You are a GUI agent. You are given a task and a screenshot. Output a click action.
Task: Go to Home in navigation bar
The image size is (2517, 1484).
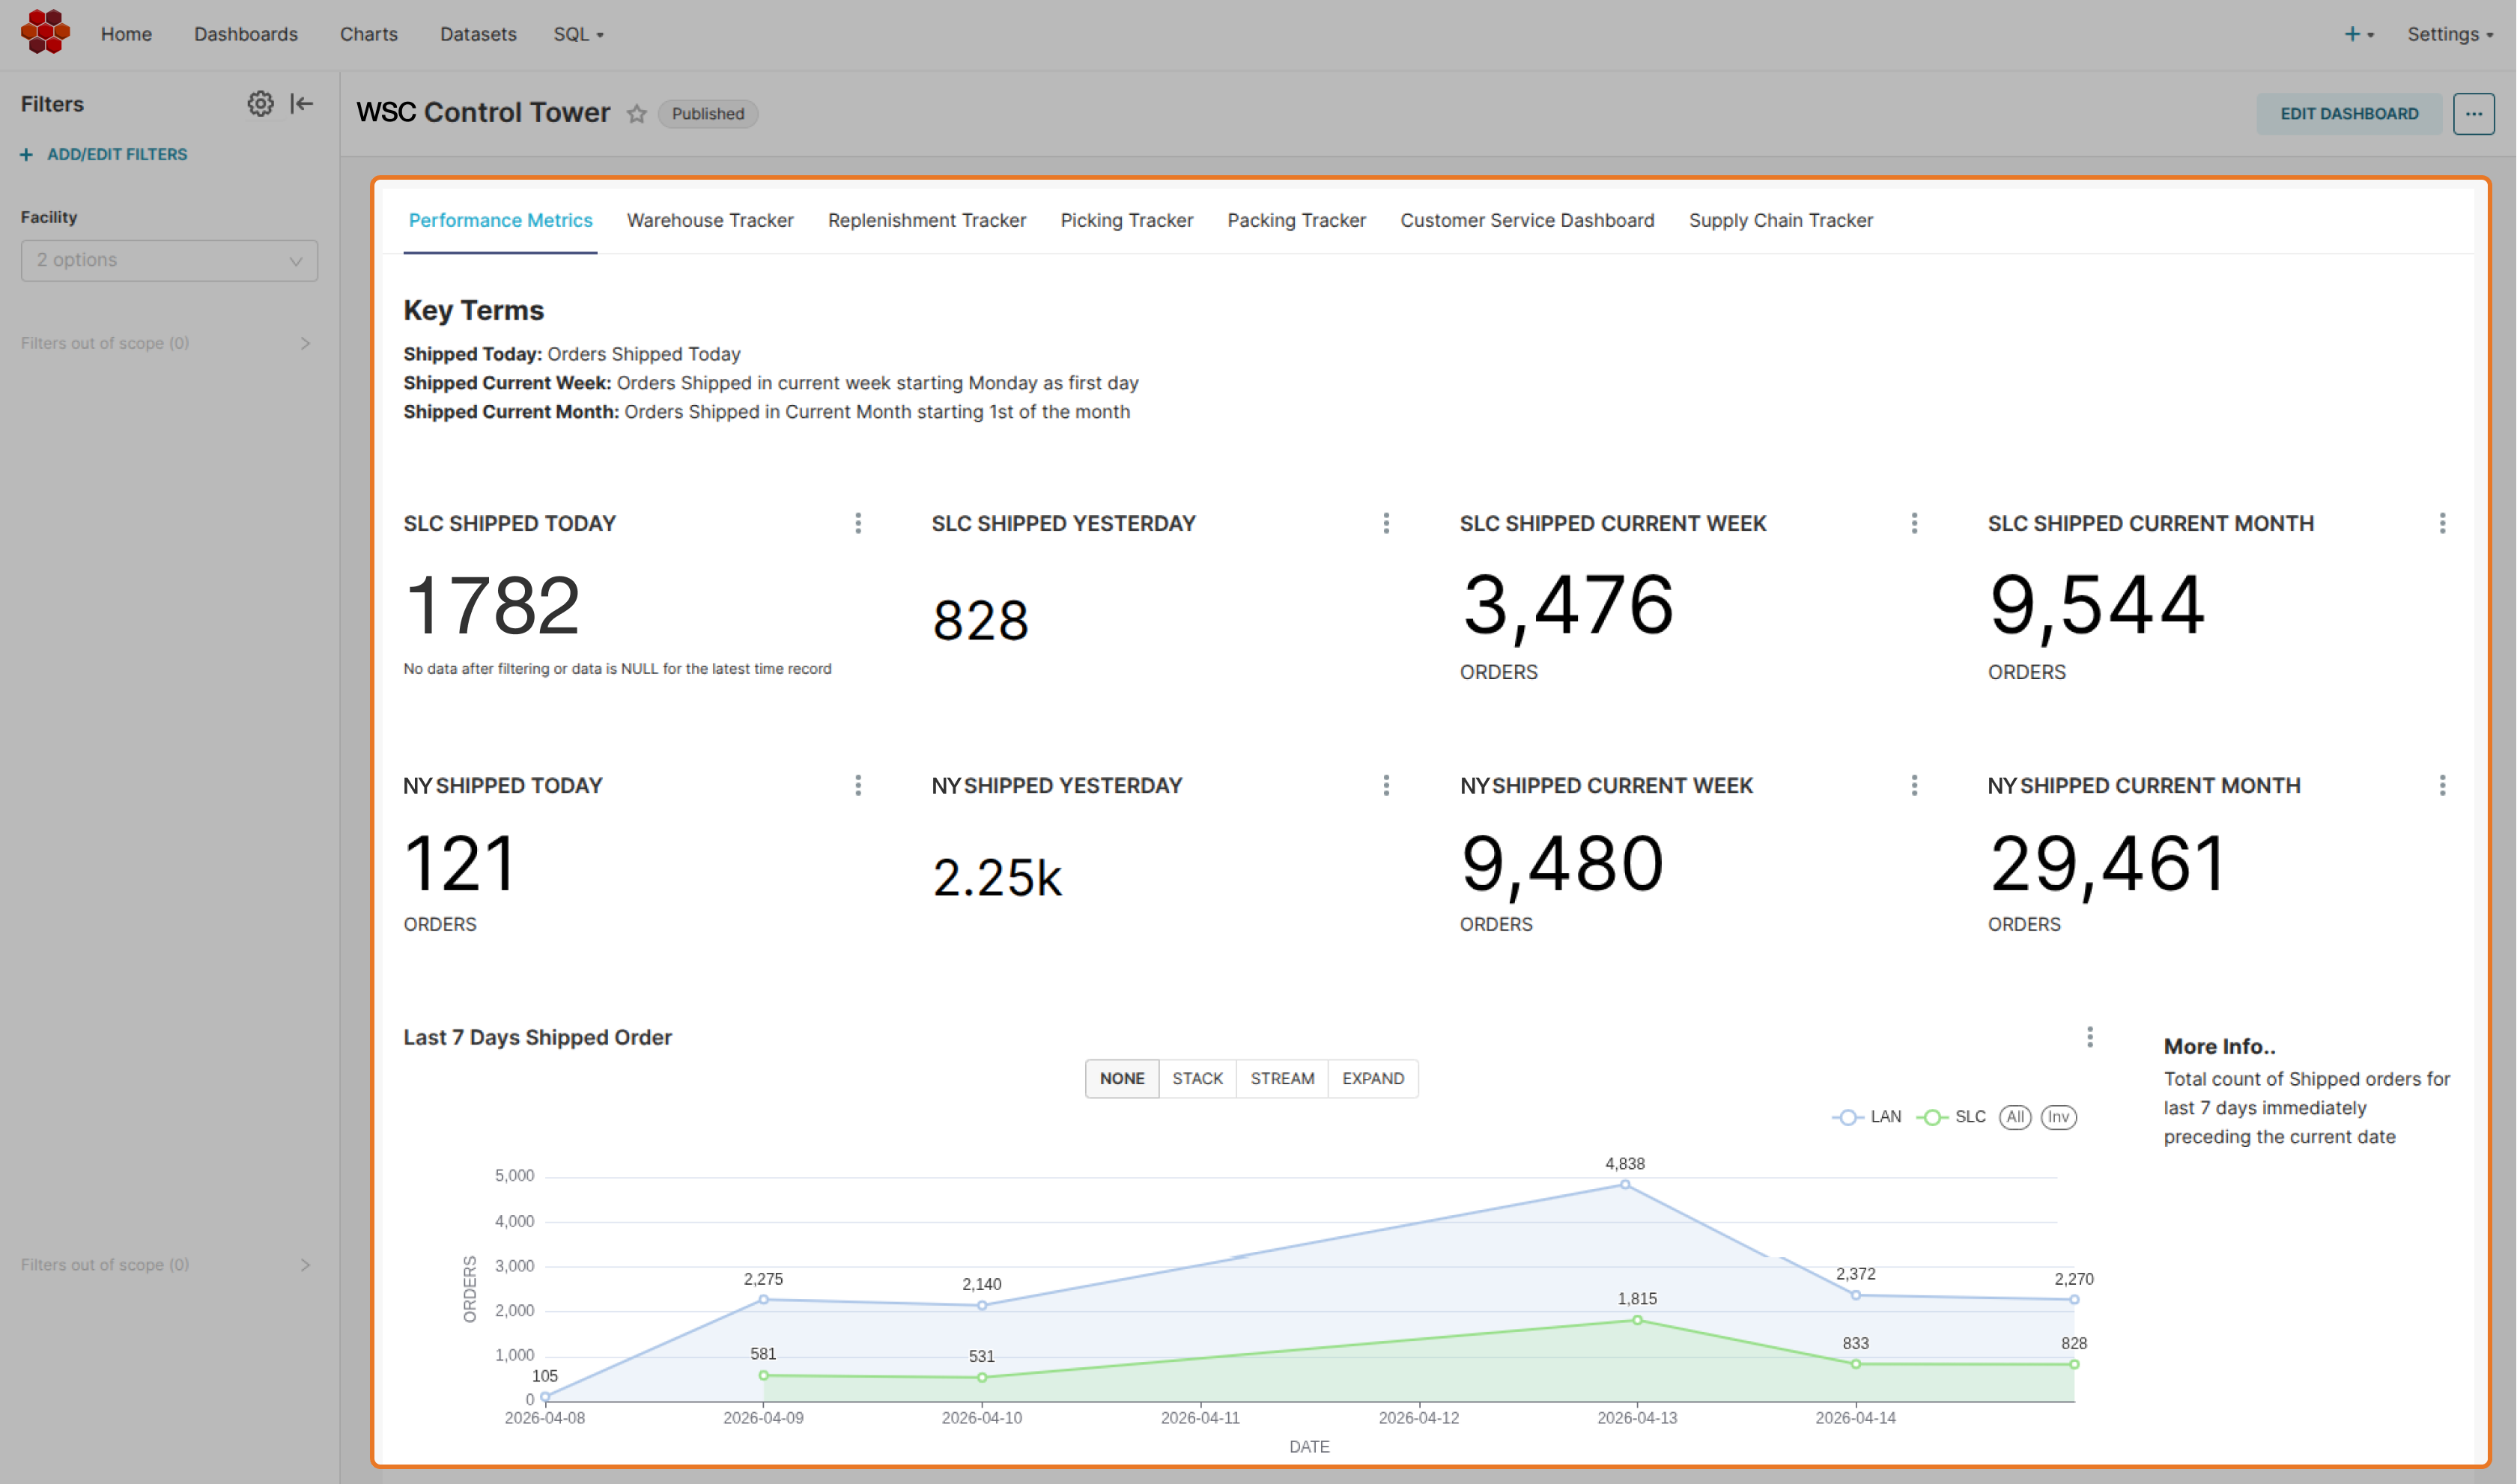pyautogui.click(x=126, y=34)
